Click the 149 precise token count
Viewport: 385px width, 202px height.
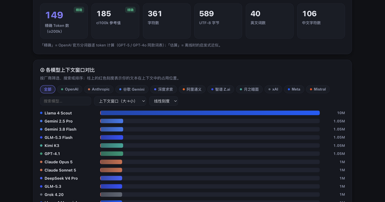tap(54, 15)
